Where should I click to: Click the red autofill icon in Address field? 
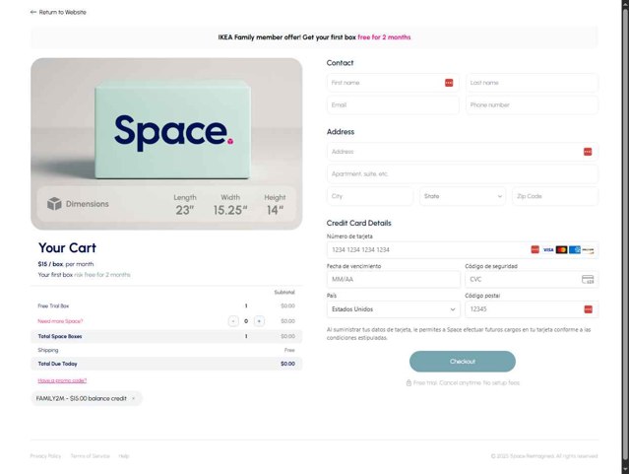click(x=588, y=152)
